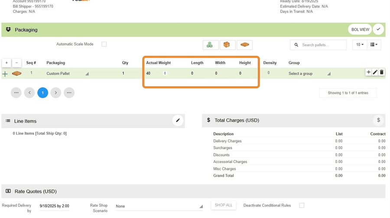Click the orange box packaging button
Screen dimensions: 390x218
point(227,45)
